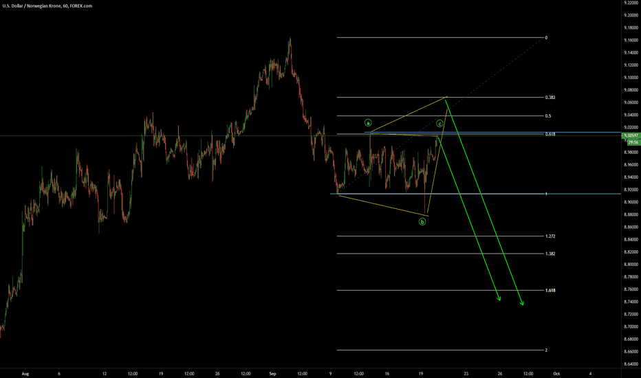
Task: Select the circled wave label b
Action: click(422, 222)
